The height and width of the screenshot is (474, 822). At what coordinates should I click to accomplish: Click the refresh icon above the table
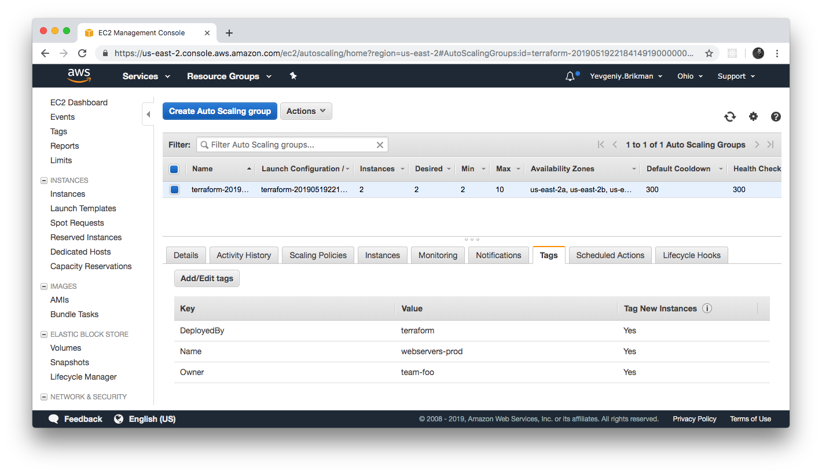click(x=730, y=117)
